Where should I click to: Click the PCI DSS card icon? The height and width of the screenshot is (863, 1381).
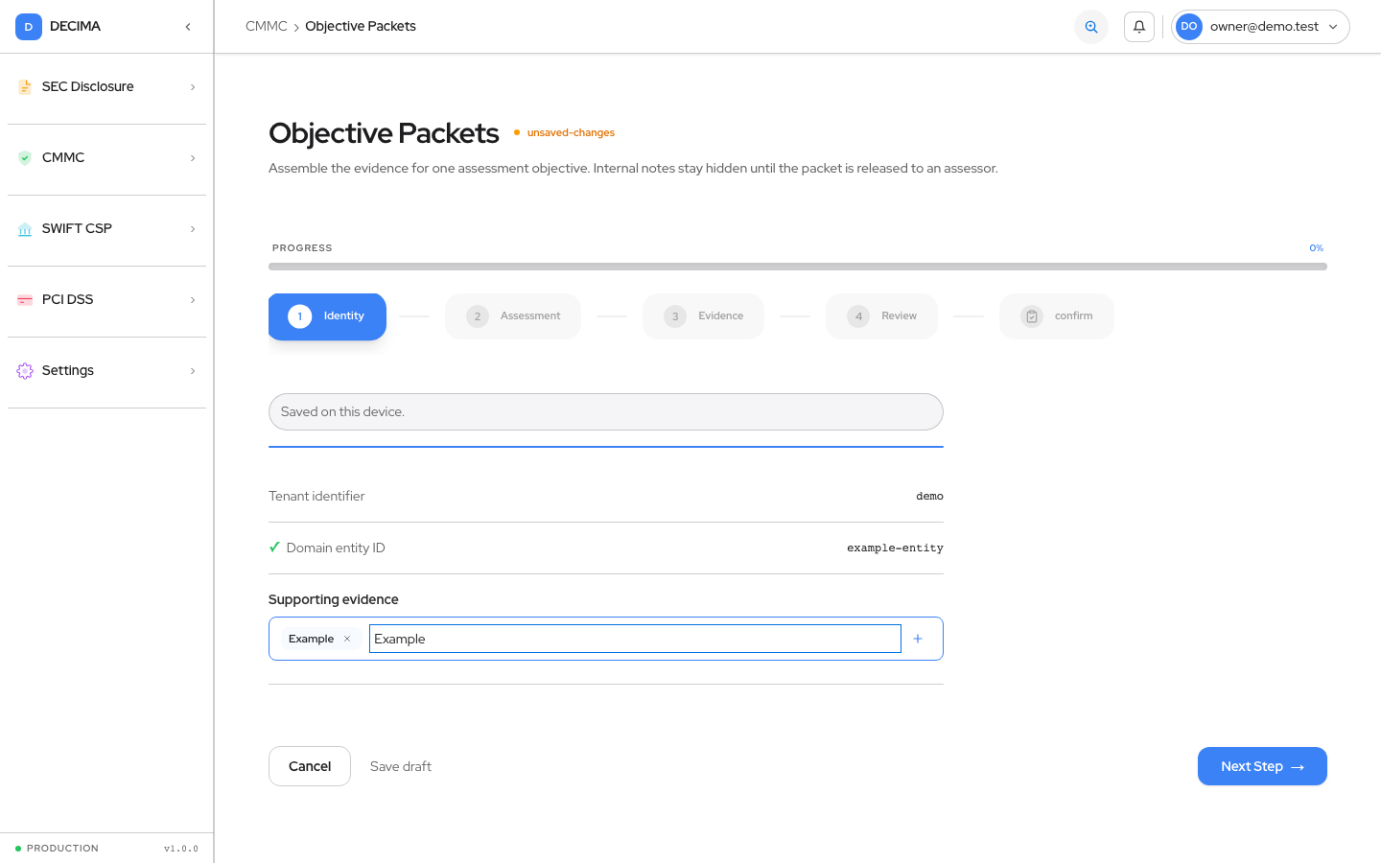tap(25, 299)
